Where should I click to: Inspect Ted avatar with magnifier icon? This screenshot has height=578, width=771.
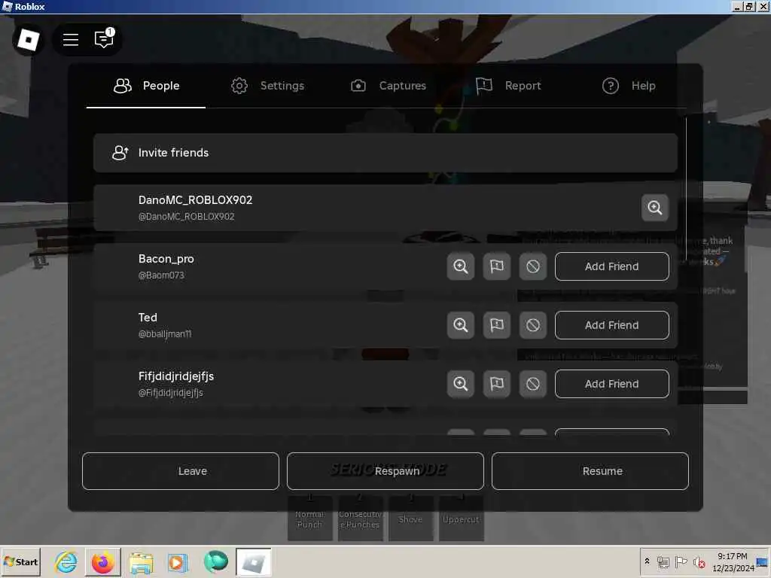click(x=460, y=325)
